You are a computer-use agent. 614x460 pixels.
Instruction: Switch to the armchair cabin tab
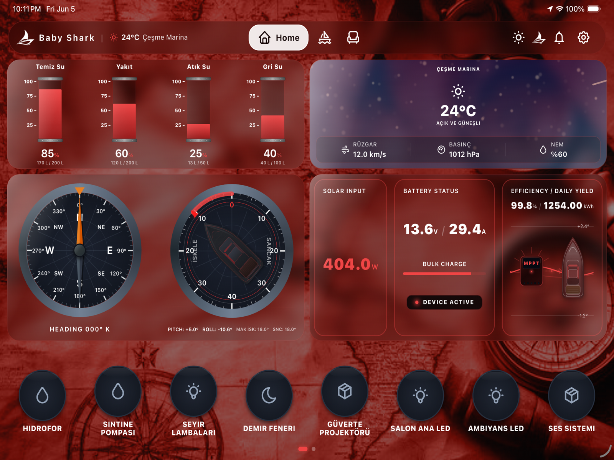(x=353, y=38)
